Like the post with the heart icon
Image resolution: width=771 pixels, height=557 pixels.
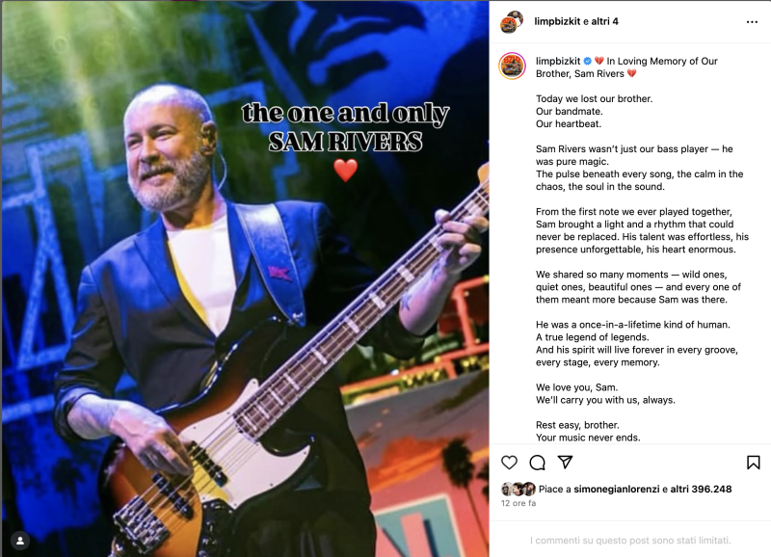509,463
